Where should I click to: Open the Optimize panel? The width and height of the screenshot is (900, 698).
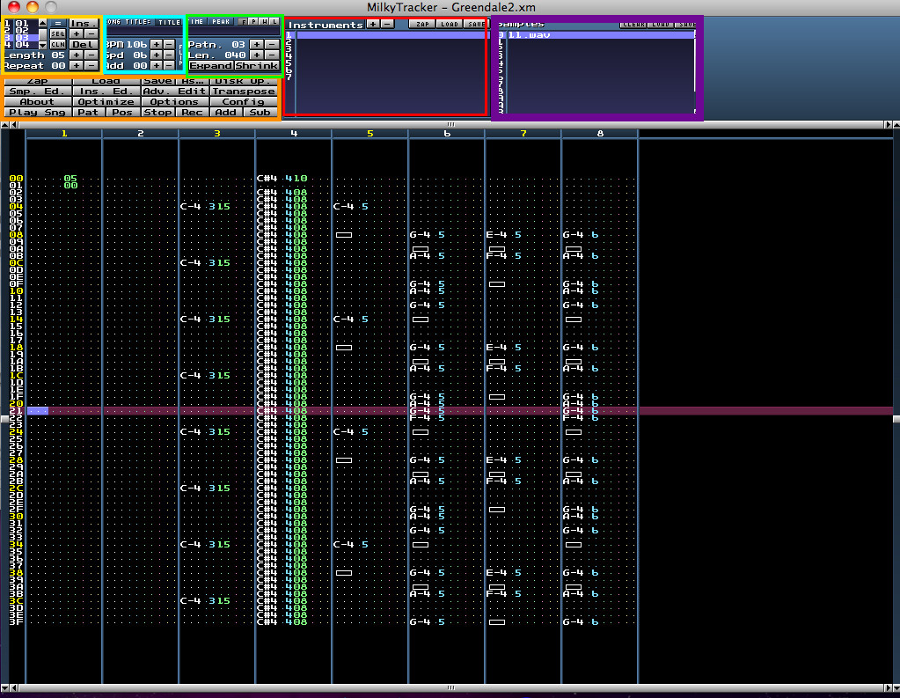106,102
